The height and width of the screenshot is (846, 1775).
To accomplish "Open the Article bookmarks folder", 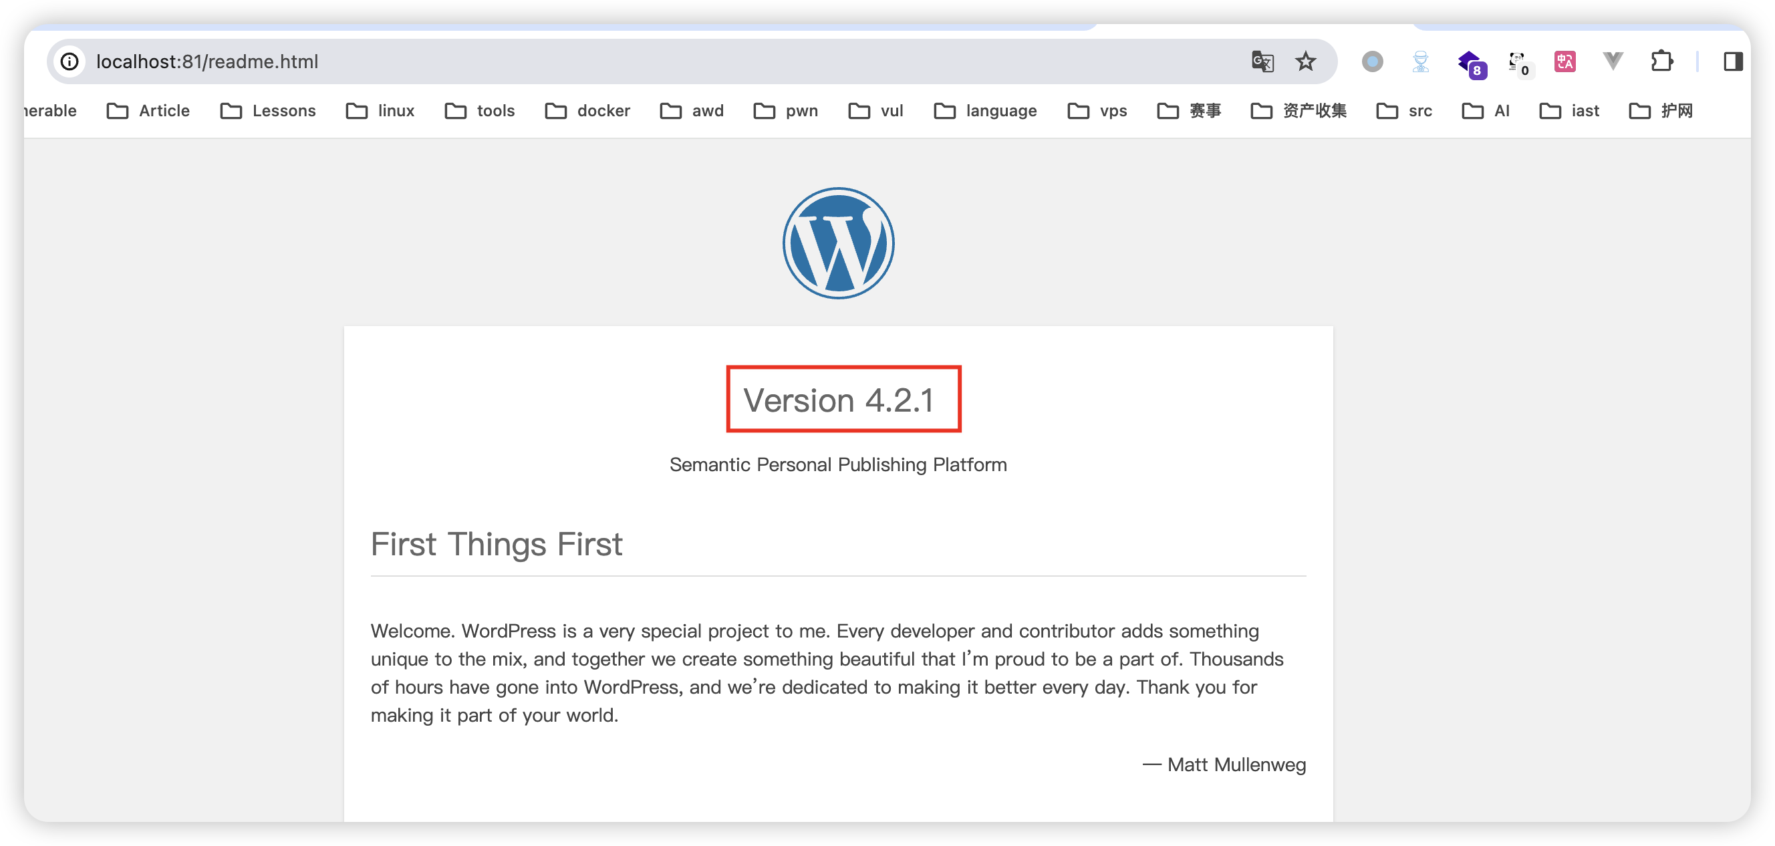I will pyautogui.click(x=148, y=110).
